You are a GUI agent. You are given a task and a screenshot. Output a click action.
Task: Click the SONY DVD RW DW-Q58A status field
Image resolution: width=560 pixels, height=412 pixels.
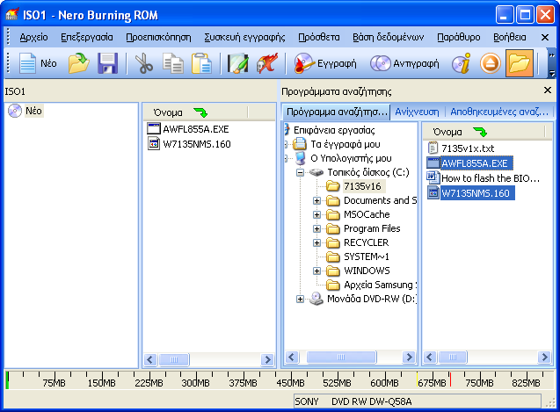click(x=417, y=401)
